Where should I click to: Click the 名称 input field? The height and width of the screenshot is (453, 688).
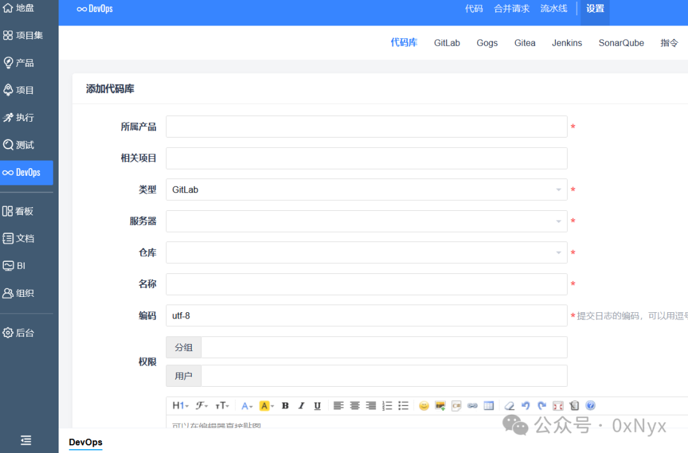pos(366,284)
